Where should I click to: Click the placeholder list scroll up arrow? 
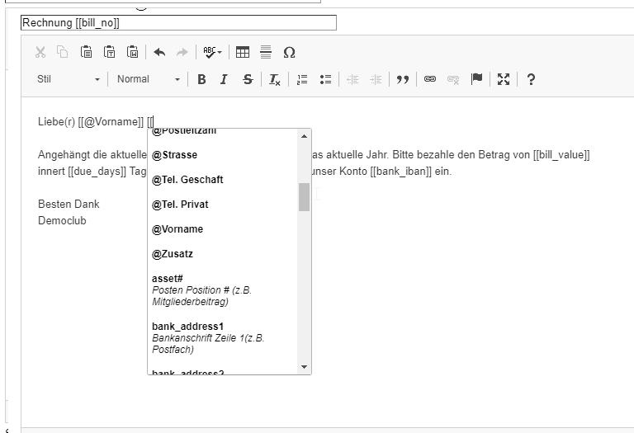pos(304,137)
